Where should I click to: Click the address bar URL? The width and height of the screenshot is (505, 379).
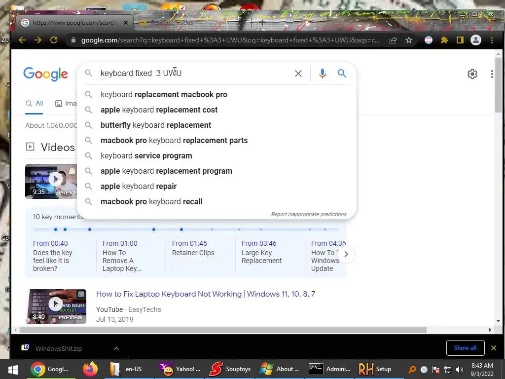point(230,40)
